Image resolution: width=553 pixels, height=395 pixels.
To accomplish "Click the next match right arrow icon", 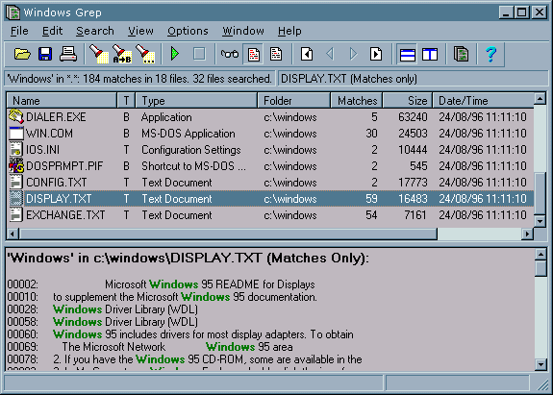I will click(x=353, y=54).
